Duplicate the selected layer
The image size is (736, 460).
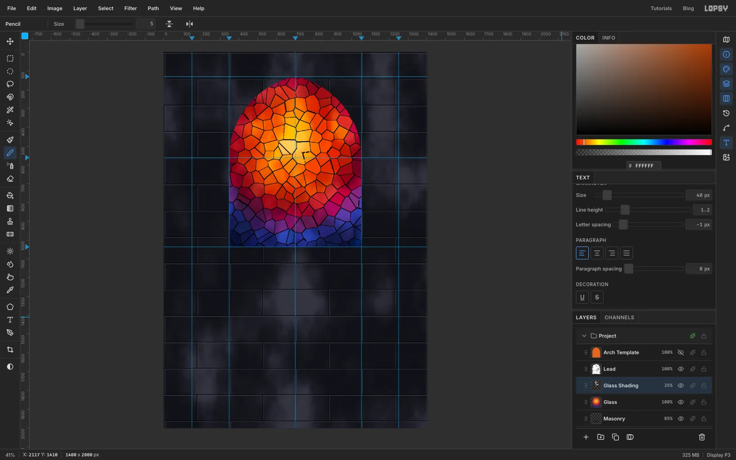(615, 437)
